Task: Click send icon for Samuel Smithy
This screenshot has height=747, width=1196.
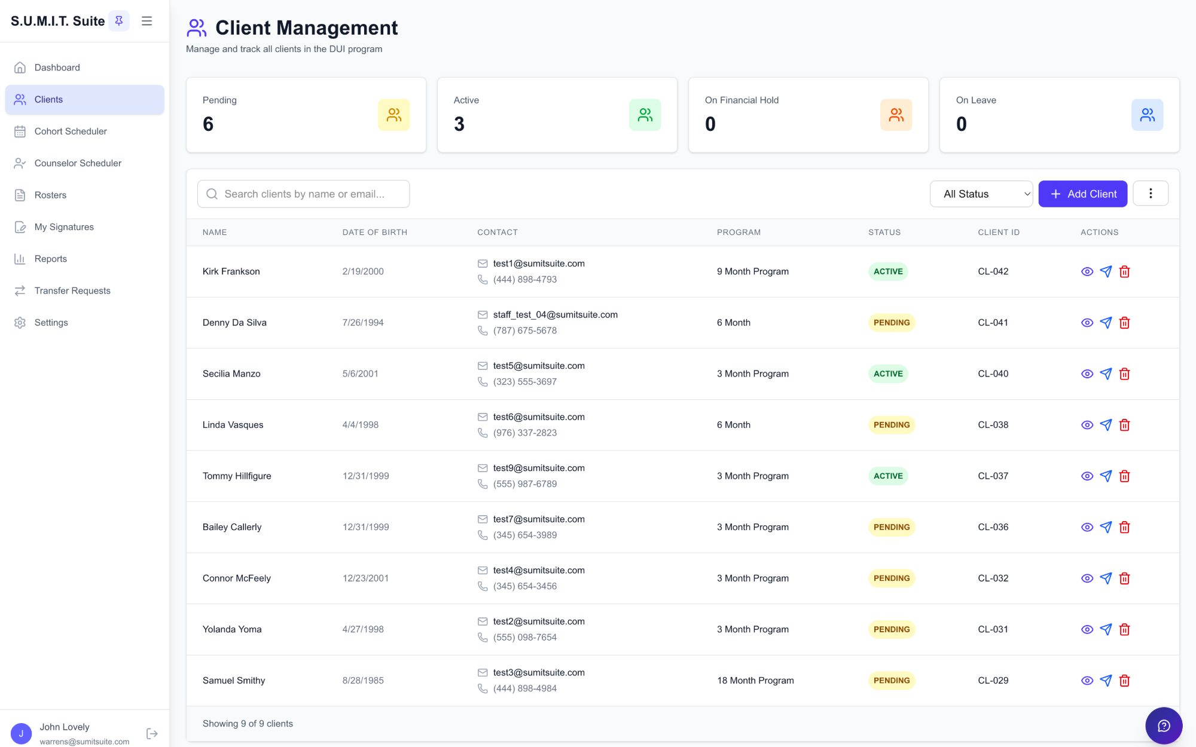Action: [1106, 681]
